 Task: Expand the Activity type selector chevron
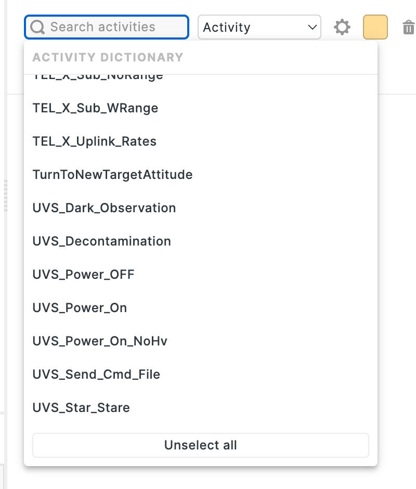(311, 27)
